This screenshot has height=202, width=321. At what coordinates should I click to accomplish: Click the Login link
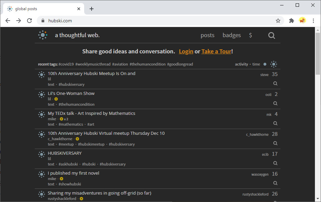click(186, 51)
